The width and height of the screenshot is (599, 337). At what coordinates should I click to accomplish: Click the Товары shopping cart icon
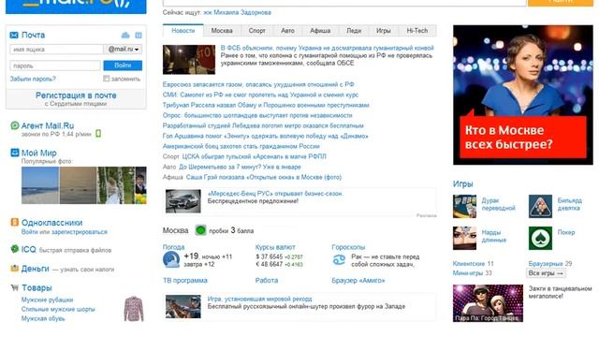15,287
